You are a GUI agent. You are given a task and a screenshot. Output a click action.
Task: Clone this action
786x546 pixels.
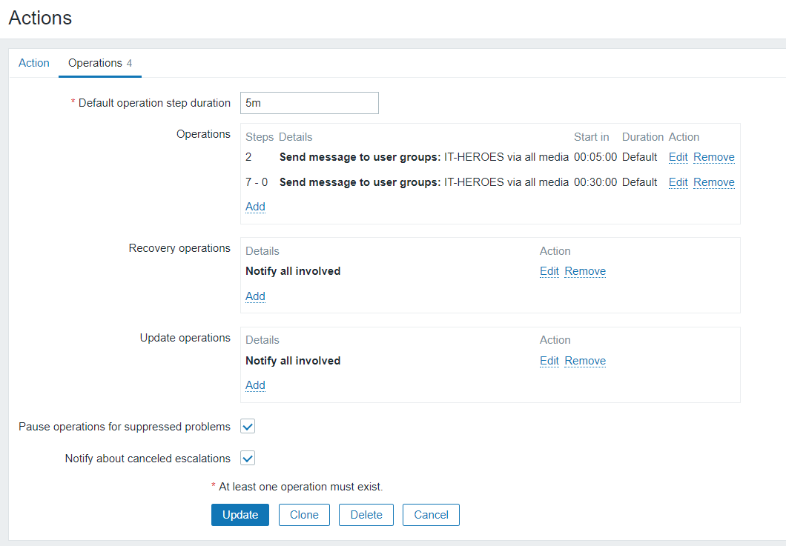(304, 515)
